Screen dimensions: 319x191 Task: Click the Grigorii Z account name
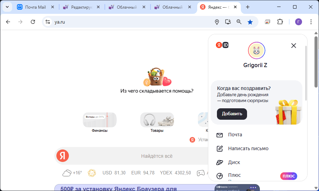point(255,65)
